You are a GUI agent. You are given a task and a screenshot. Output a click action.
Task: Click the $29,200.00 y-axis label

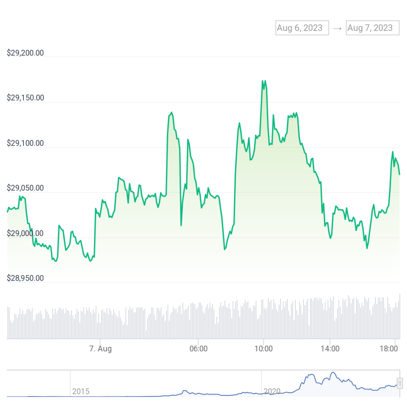pos(25,53)
